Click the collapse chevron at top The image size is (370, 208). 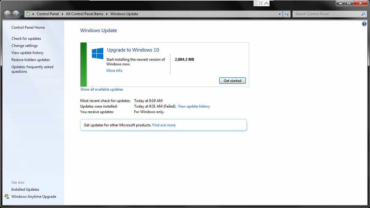[x=266, y=3]
